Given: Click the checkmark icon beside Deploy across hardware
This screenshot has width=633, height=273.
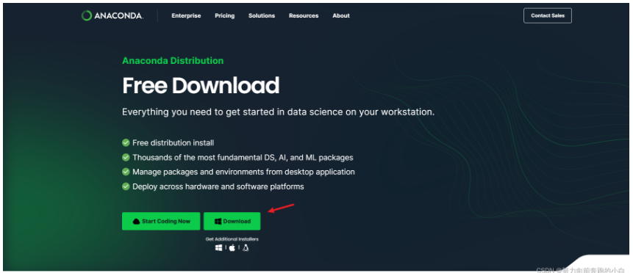Looking at the screenshot, I should pos(126,186).
